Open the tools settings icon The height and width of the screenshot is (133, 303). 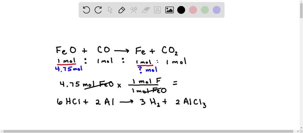pyautogui.click(x=133, y=10)
